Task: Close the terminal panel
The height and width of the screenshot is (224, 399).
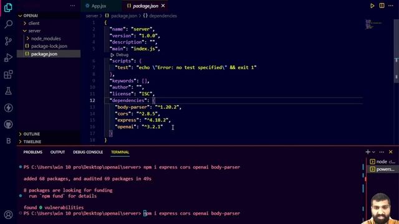Action: (391, 152)
